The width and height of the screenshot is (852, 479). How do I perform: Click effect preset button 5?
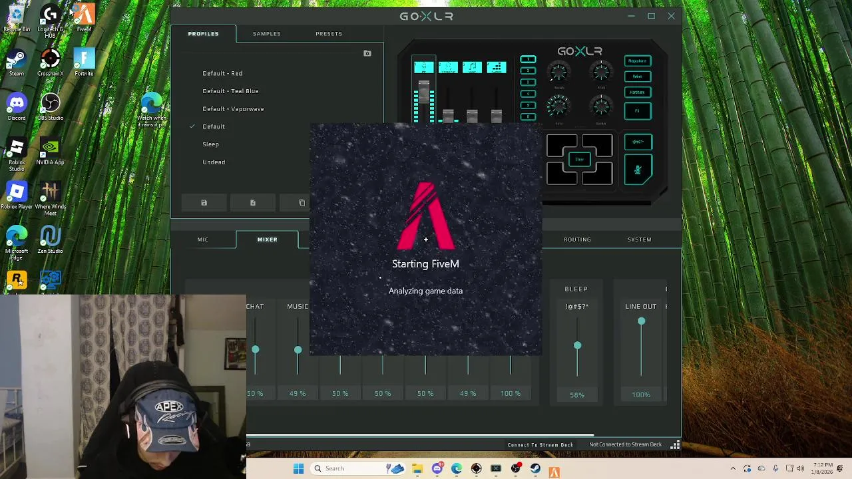click(x=528, y=104)
